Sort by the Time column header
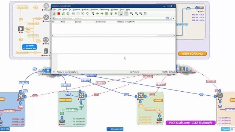The image size is (235, 132). click(63, 22)
